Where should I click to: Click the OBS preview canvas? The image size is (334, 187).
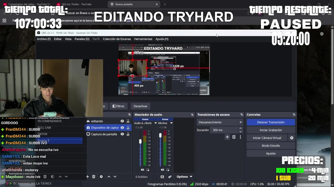point(164,69)
